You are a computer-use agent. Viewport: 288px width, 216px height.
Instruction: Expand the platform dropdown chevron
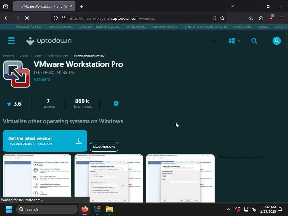click(239, 41)
